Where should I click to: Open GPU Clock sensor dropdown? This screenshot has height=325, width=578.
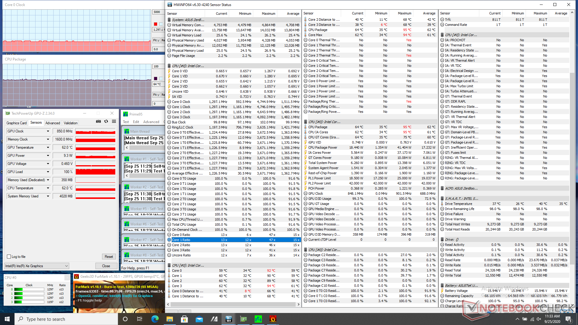click(x=48, y=131)
